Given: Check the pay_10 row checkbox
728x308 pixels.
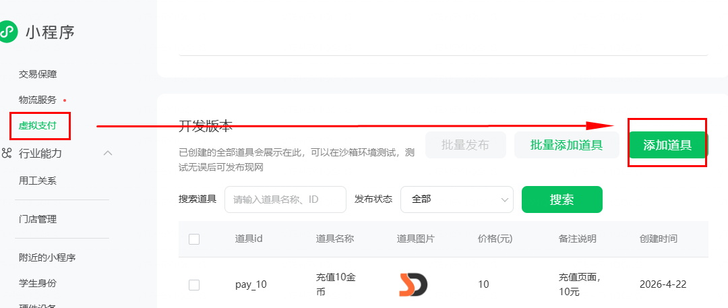Looking at the screenshot, I should (x=194, y=284).
